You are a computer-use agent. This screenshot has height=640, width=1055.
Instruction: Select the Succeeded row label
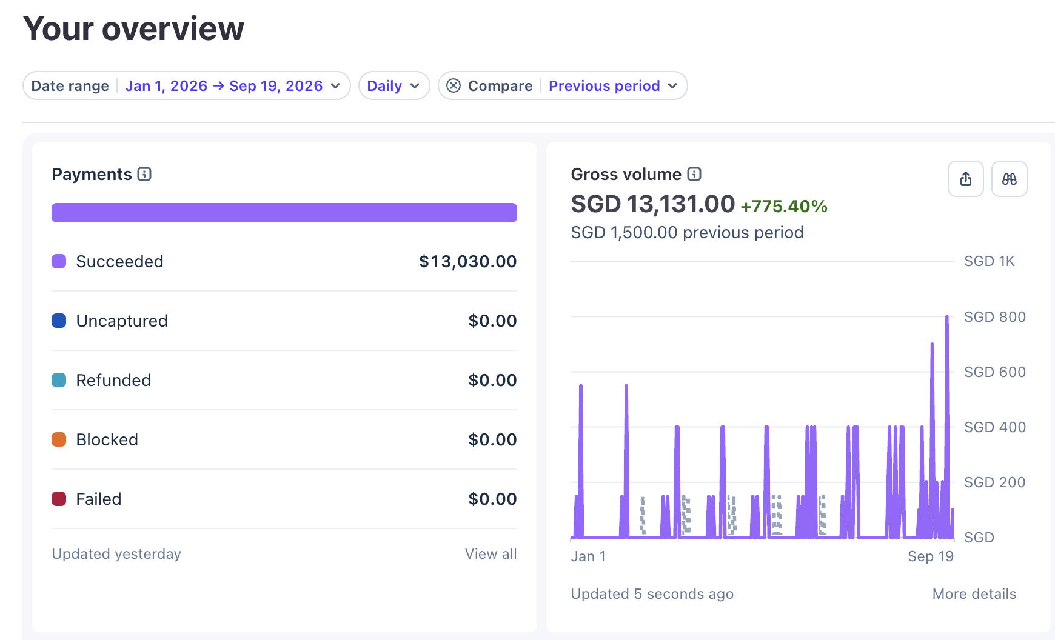tap(119, 261)
